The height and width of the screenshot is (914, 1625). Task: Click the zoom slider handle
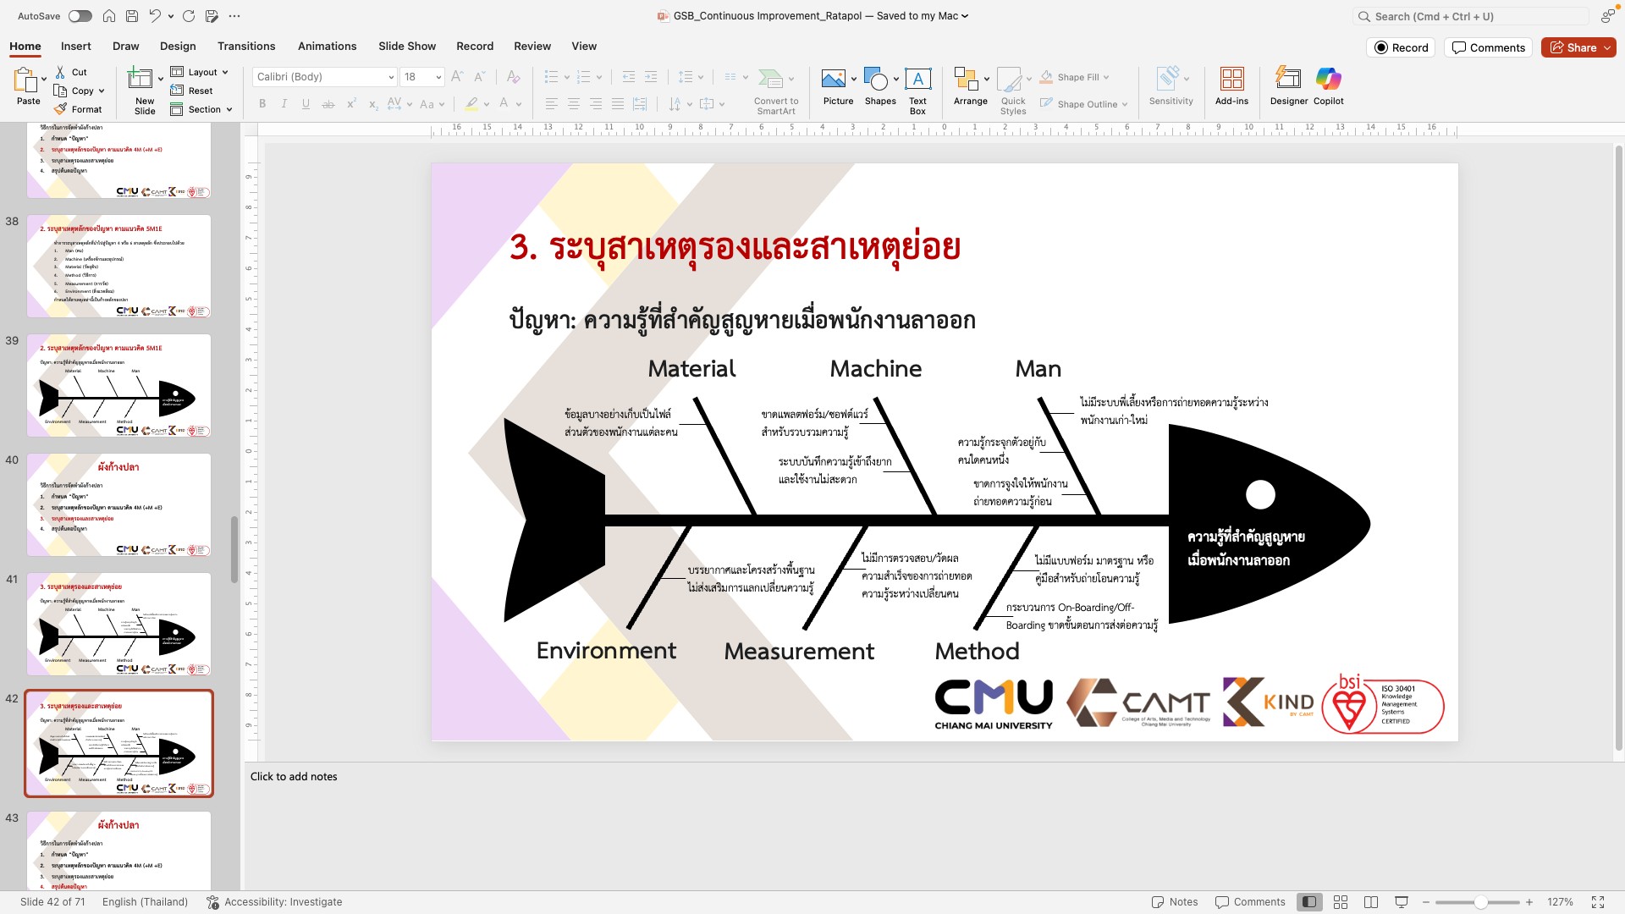click(x=1480, y=902)
